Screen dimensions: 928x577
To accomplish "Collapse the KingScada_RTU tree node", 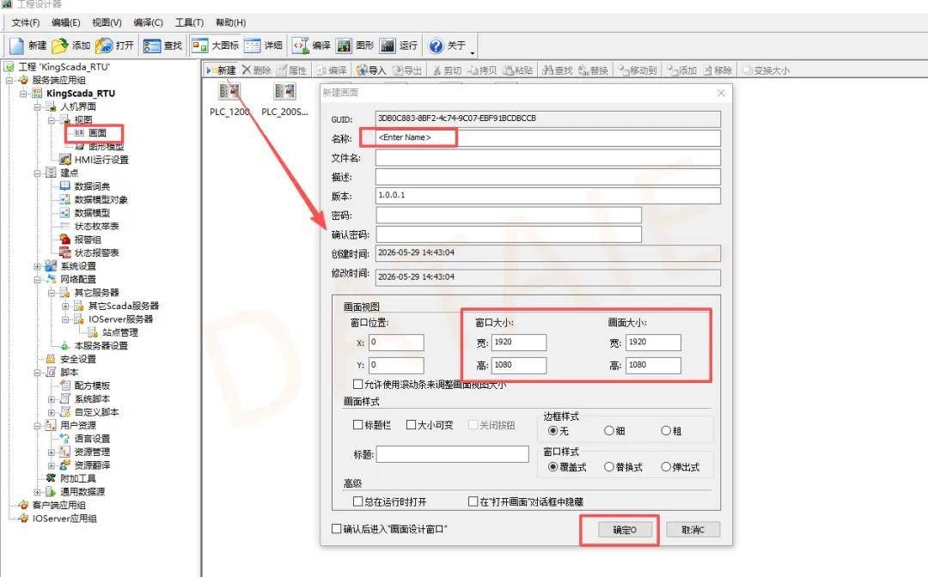I will coord(23,94).
